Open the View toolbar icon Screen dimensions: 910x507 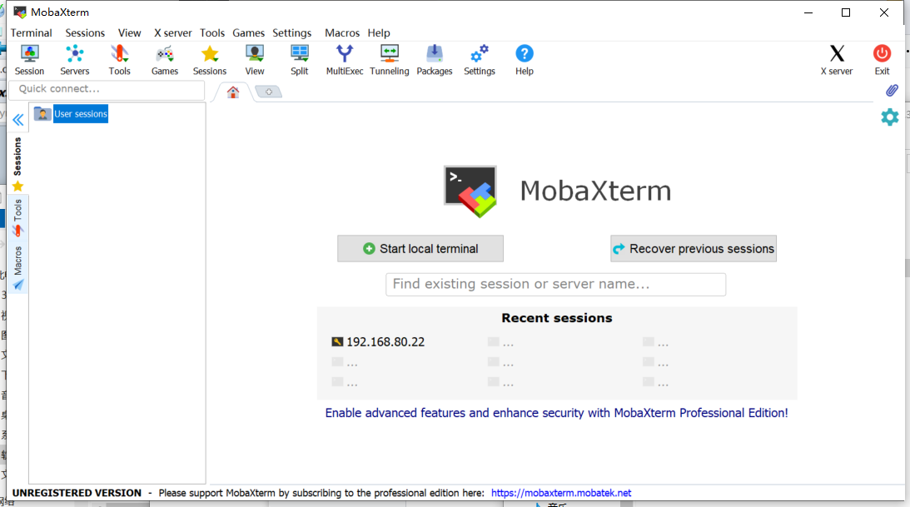(254, 60)
